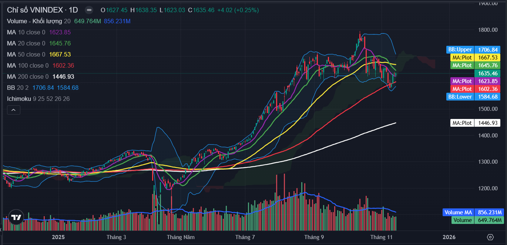Image resolution: width=507 pixels, height=245 pixels.
Task: Click the current price 1635.46 label
Action: (x=487, y=73)
